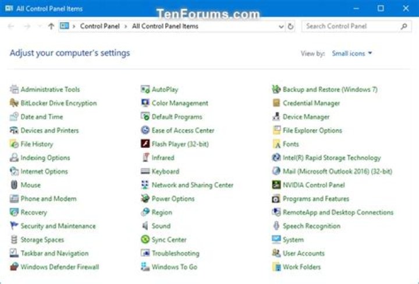Open the Administrative Tools icon

14,89
